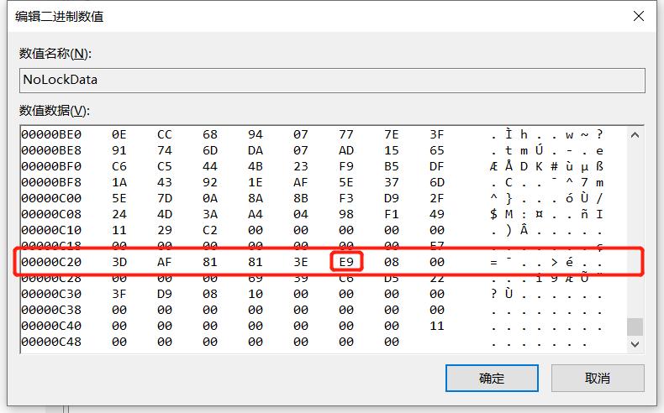Viewport: 664px width, 413px height.
Task: Click ASCII character 7 in row 00000BF8
Action: point(584,182)
